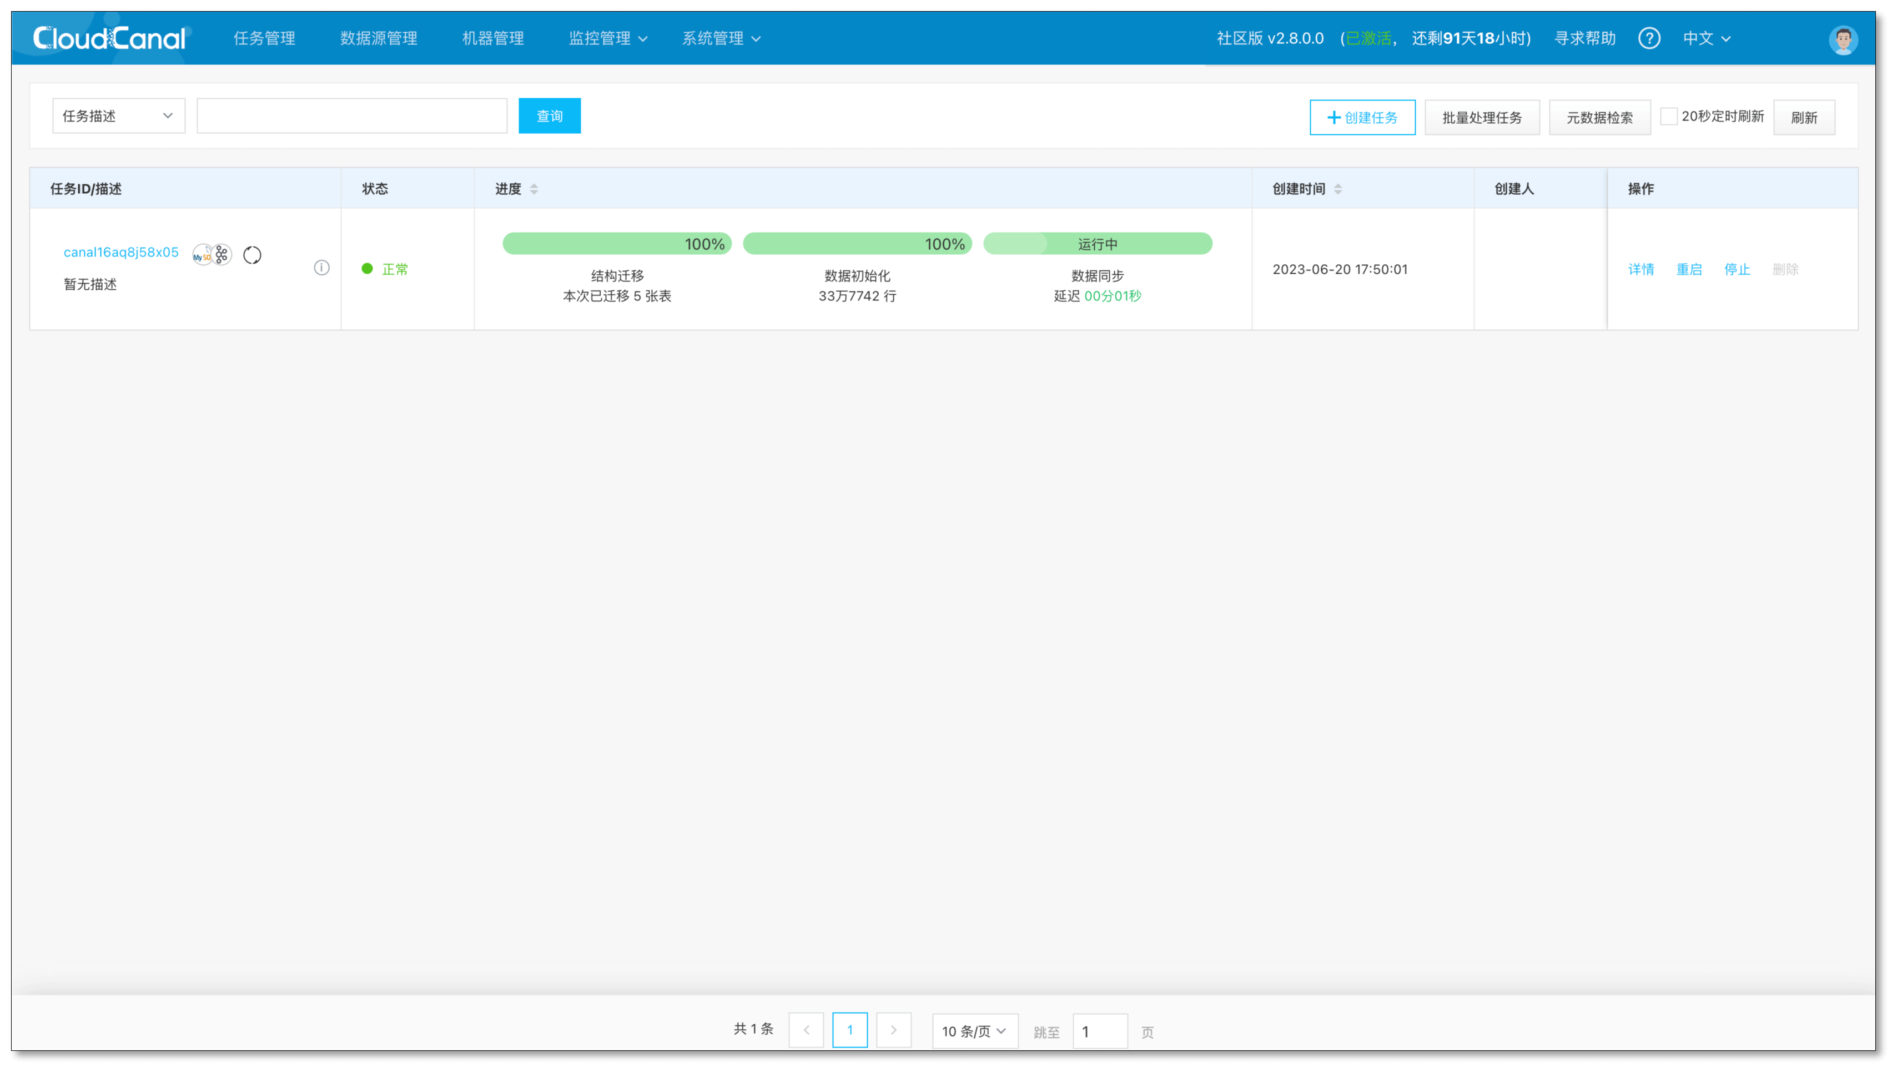This screenshot has width=1892, height=1067.
Task: Click the create task button
Action: tap(1362, 118)
